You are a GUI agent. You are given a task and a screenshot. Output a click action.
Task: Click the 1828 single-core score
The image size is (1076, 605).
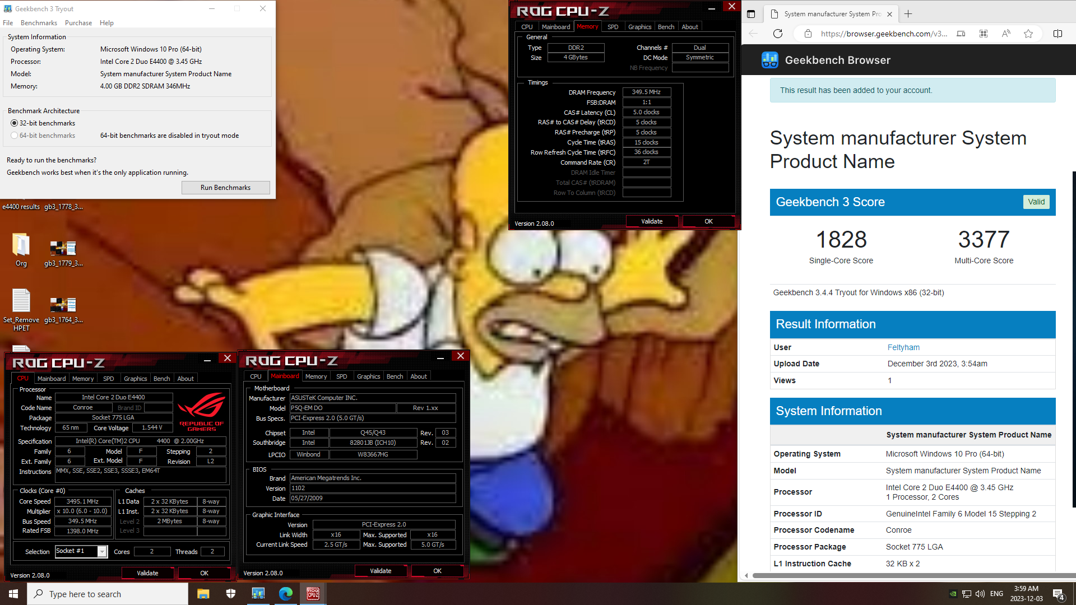click(x=841, y=240)
